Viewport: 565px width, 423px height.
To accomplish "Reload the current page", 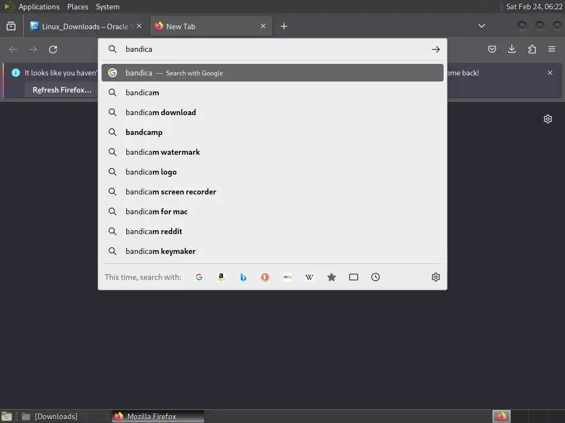I will [x=53, y=49].
